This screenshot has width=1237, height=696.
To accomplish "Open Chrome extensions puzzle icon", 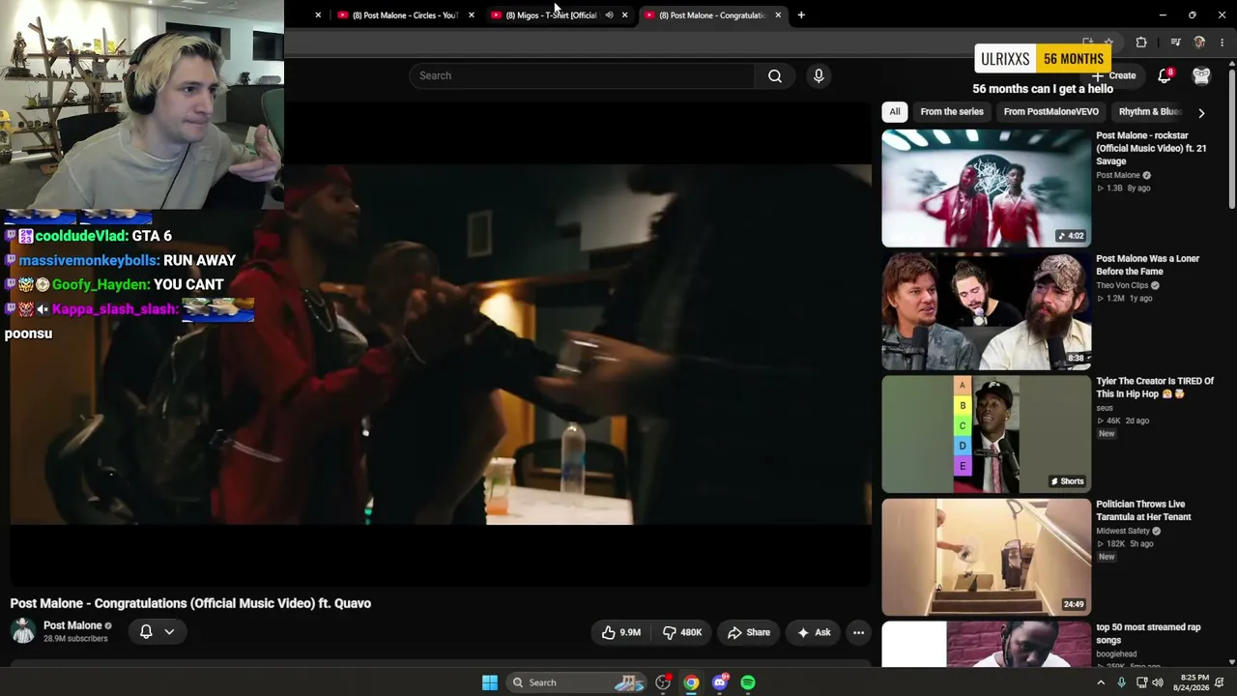I will (1141, 43).
